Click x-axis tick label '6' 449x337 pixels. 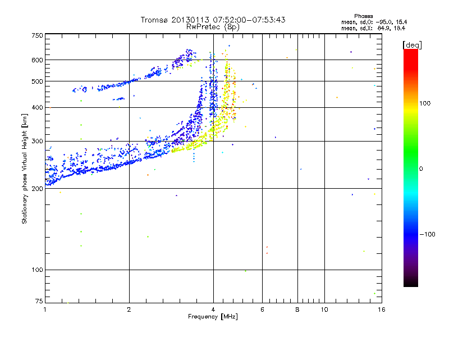[262, 309]
